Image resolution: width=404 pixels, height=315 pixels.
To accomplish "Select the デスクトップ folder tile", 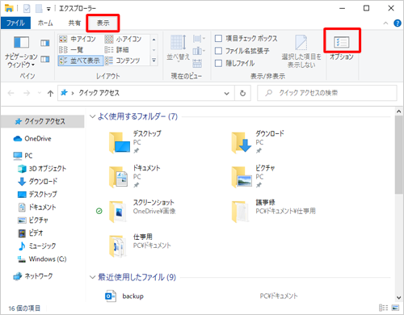I will (x=135, y=142).
